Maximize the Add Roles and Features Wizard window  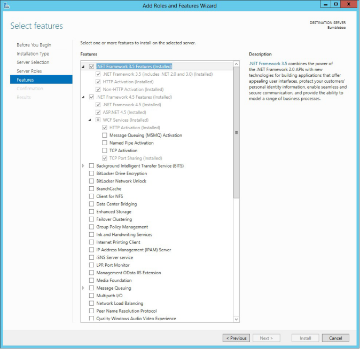(335, 4)
